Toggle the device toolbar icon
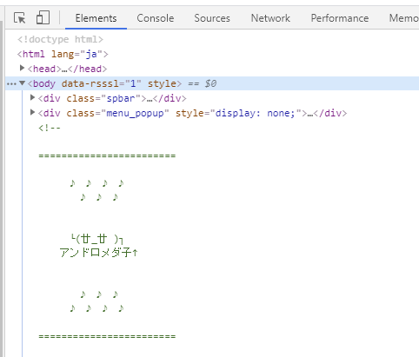 pyautogui.click(x=43, y=17)
